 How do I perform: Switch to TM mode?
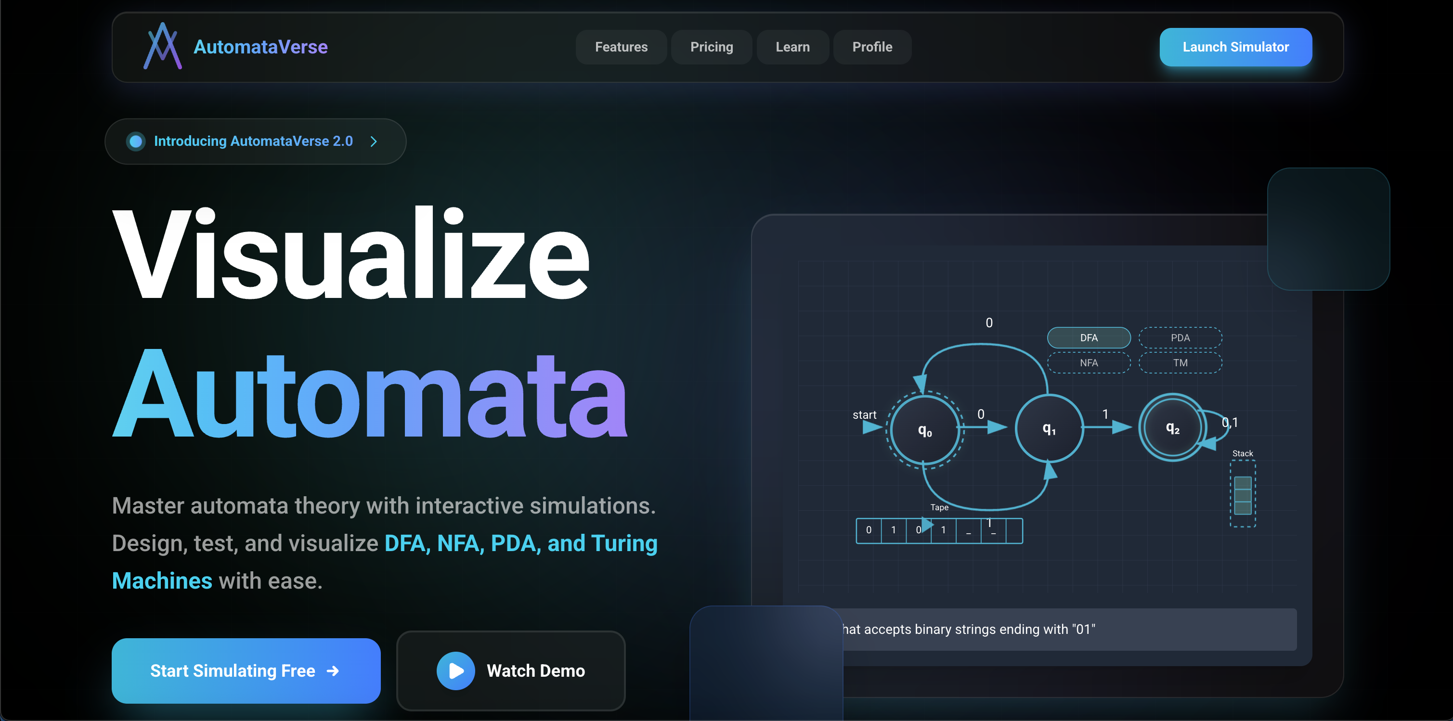click(x=1181, y=362)
